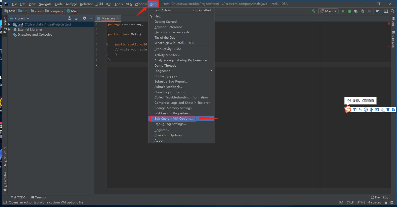
Task: Run Main with the green play button
Action: (x=343, y=11)
